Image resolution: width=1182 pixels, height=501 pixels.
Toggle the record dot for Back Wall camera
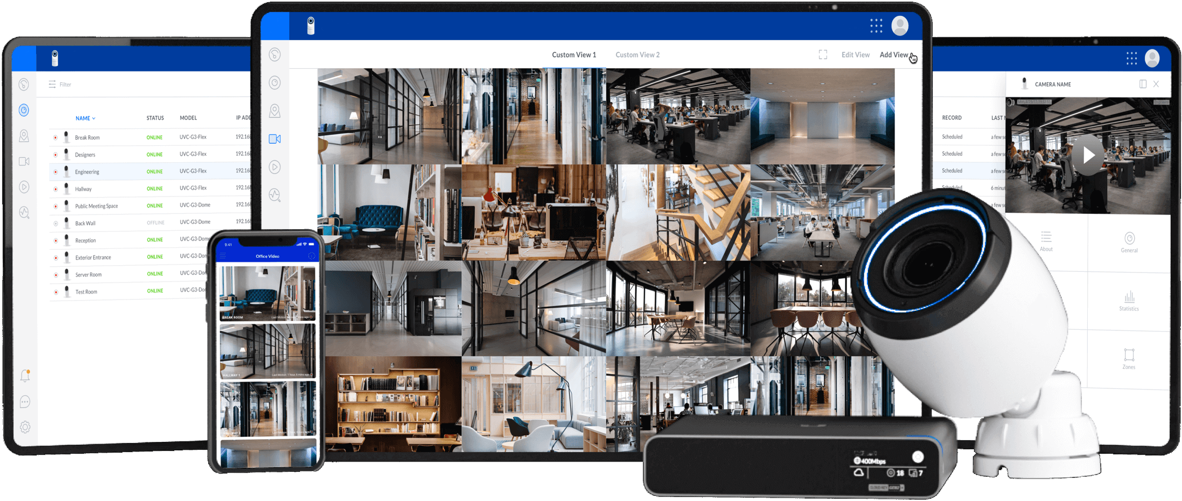click(x=55, y=223)
